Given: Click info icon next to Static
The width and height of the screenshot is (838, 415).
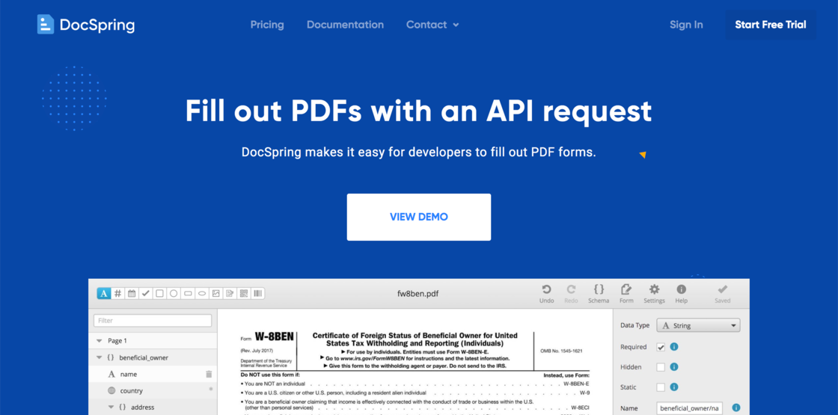Looking at the screenshot, I should (674, 387).
